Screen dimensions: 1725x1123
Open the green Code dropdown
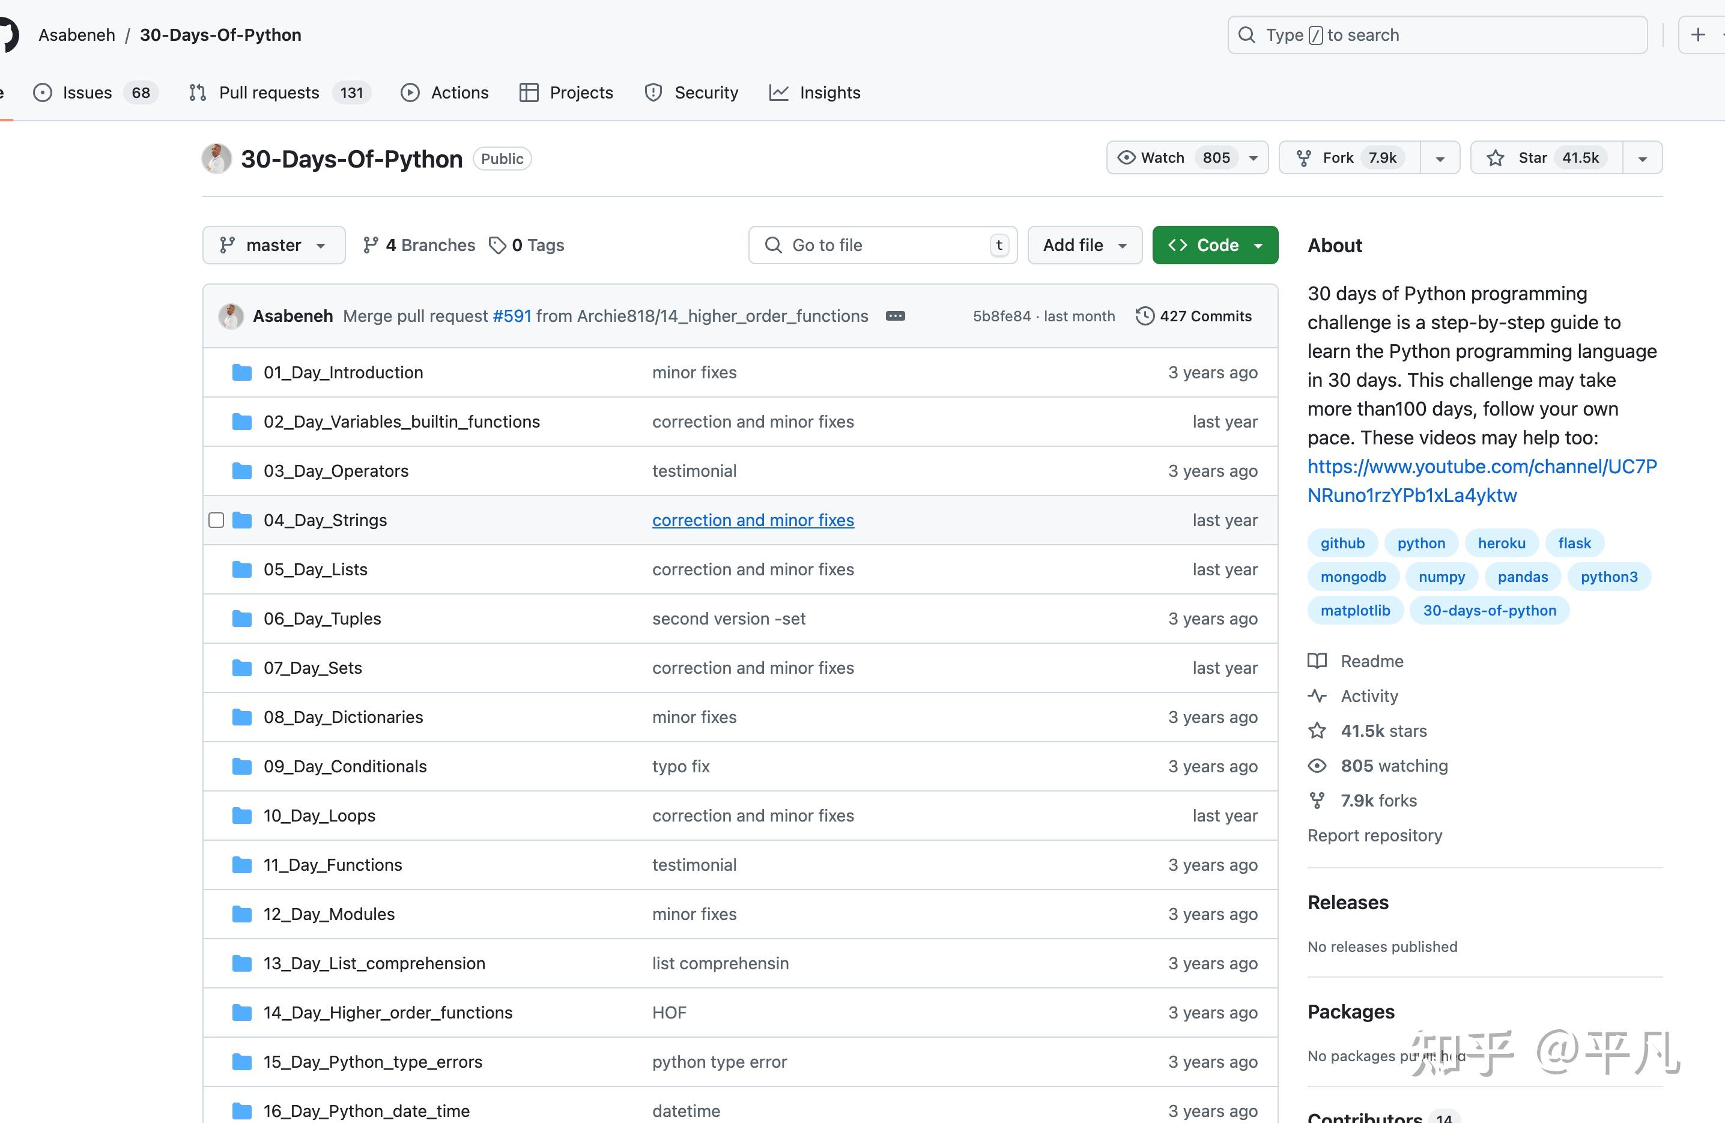[x=1214, y=245]
